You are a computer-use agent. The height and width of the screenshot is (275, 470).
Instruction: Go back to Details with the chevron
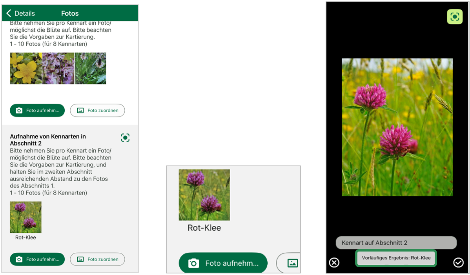pos(9,13)
